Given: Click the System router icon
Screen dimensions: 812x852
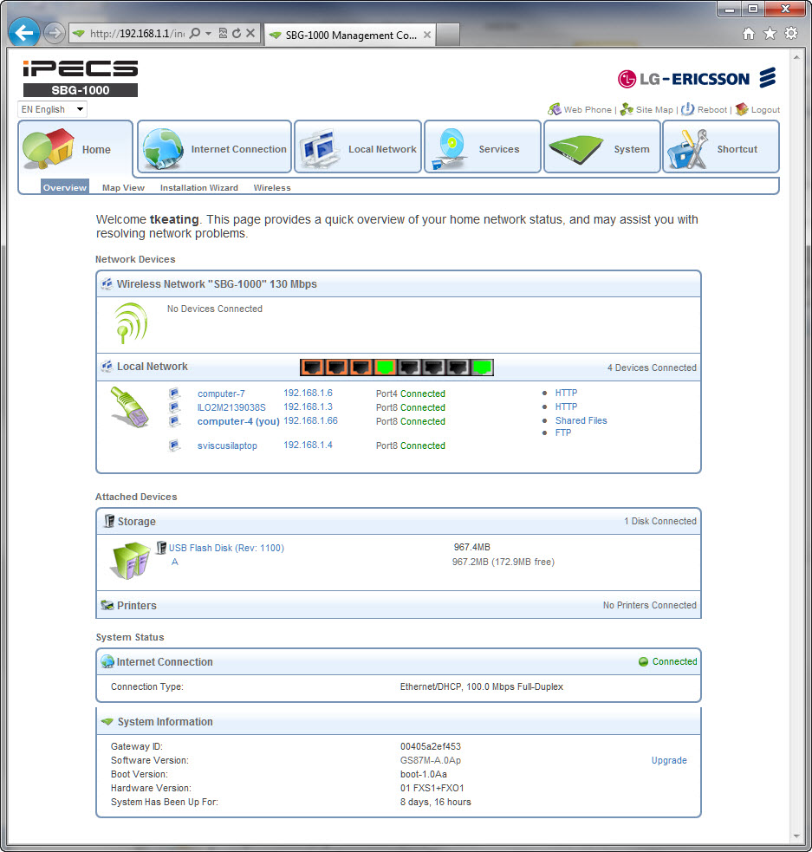Looking at the screenshot, I should [574, 148].
